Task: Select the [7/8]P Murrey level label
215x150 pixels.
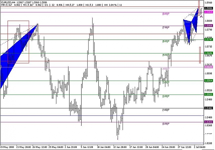Action: 166,28
